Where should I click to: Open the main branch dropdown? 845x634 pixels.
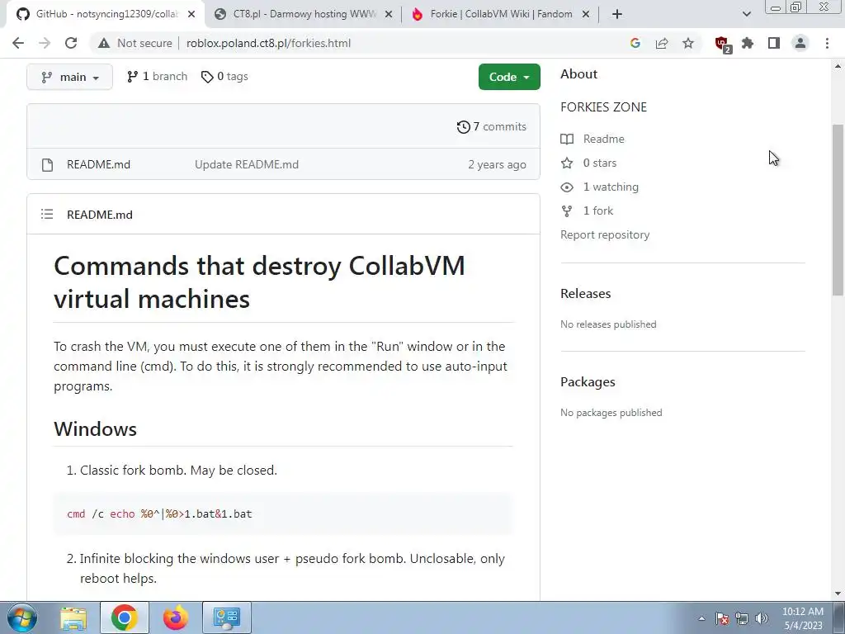coord(69,77)
